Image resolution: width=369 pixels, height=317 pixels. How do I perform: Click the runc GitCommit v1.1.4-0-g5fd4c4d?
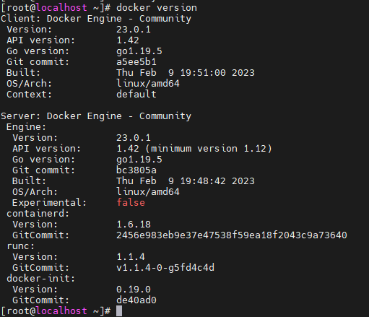(165, 268)
